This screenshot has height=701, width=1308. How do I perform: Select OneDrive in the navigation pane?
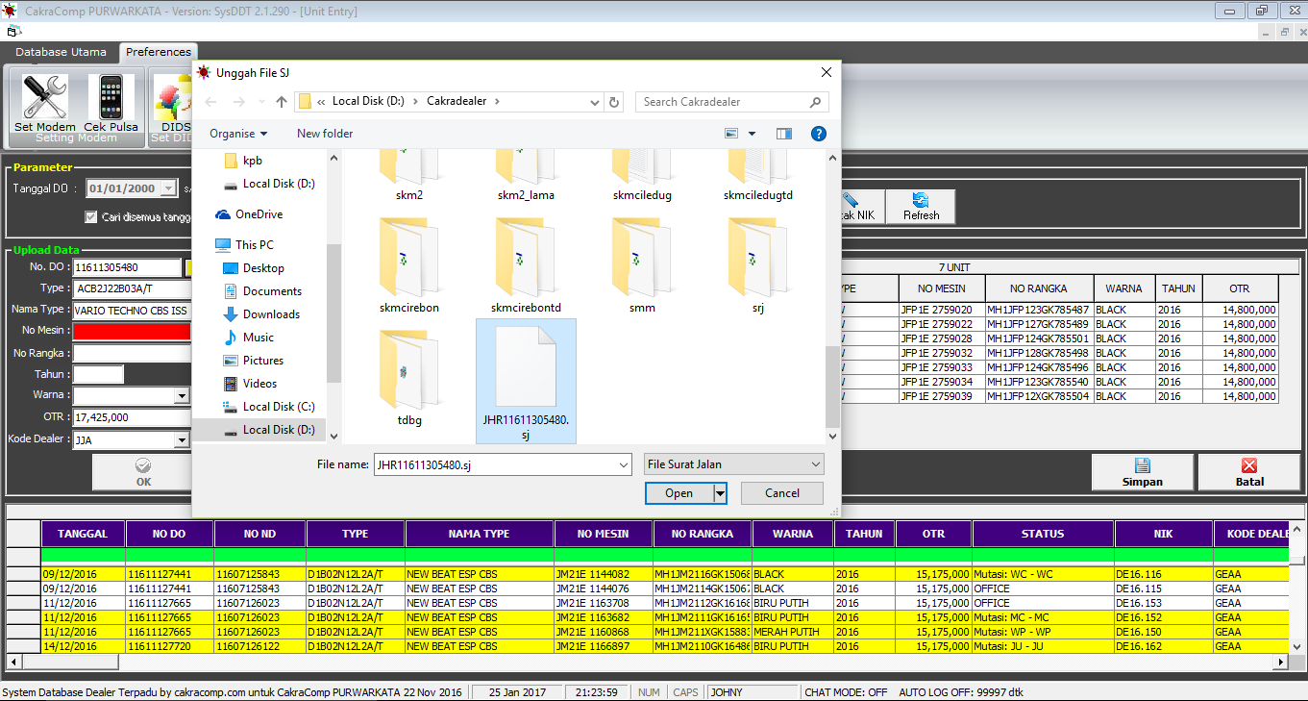click(259, 214)
